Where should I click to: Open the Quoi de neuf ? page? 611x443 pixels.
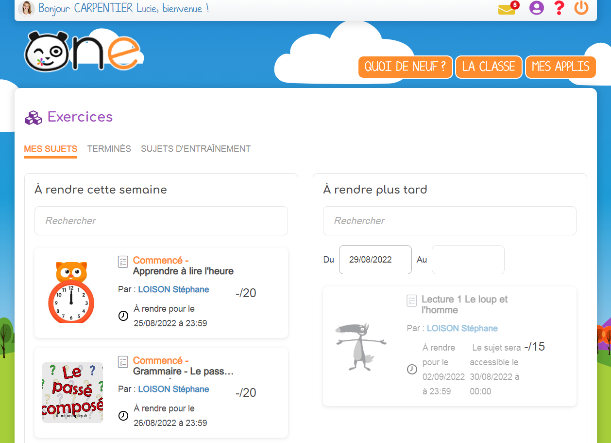coord(406,67)
